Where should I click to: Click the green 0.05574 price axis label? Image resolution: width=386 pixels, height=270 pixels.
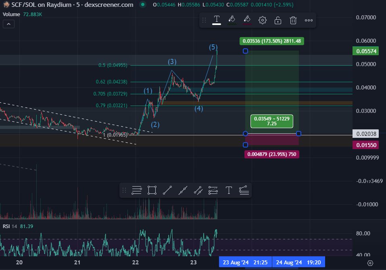coord(366,51)
